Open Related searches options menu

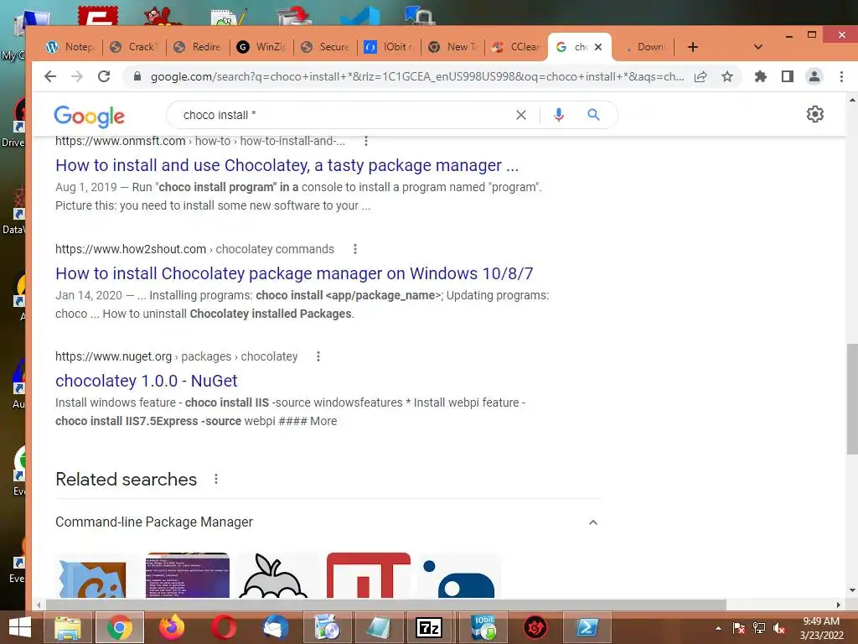pos(216,479)
